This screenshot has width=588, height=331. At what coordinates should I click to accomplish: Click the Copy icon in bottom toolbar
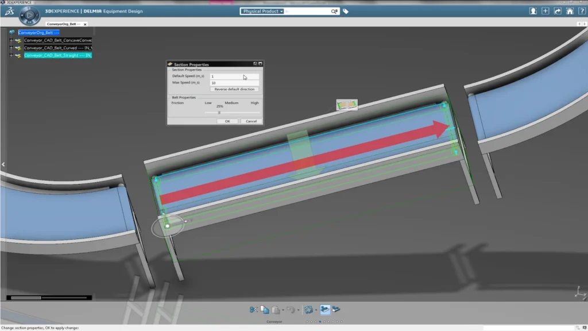pos(264,310)
